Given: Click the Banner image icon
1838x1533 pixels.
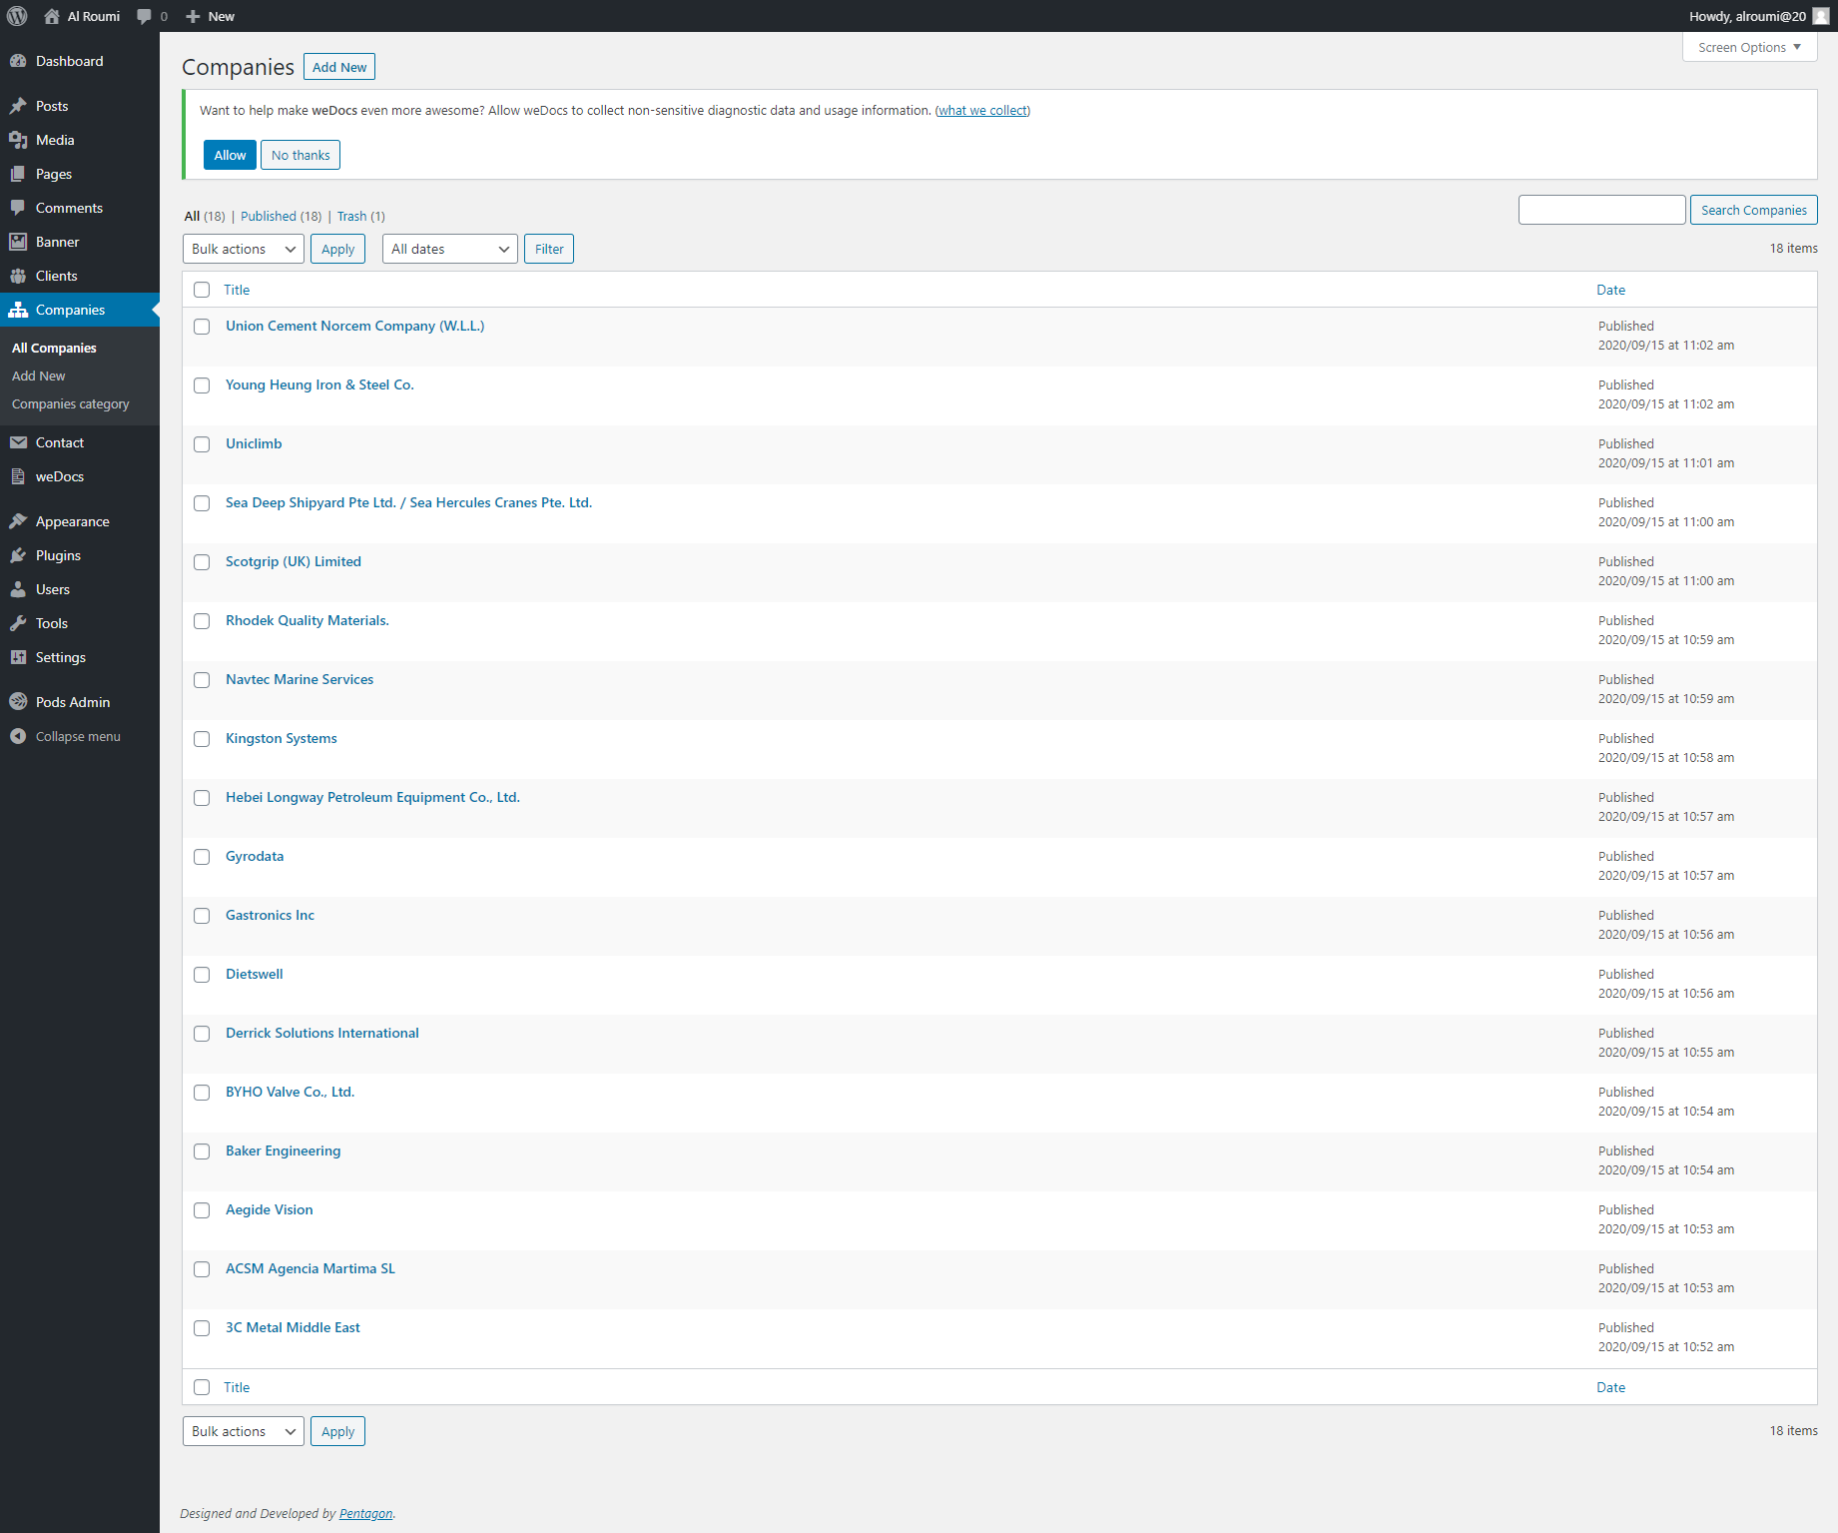Looking at the screenshot, I should point(18,242).
